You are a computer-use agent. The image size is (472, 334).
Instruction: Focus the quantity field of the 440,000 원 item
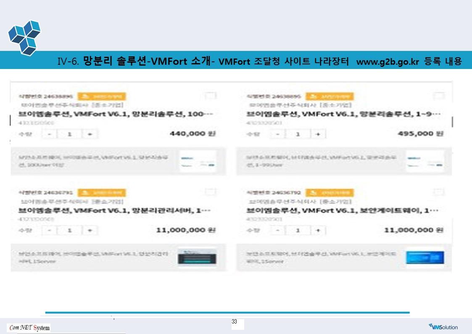coord(69,134)
